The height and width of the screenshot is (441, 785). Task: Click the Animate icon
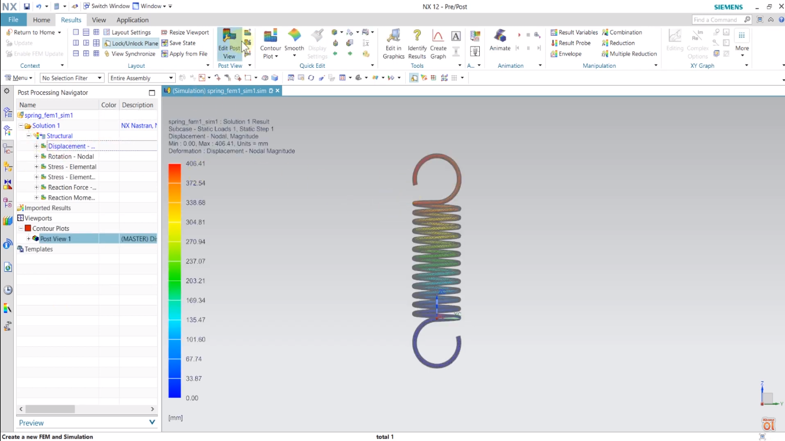point(499,42)
